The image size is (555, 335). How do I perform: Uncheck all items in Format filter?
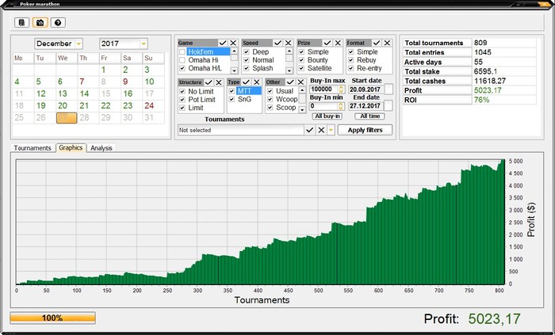click(387, 43)
